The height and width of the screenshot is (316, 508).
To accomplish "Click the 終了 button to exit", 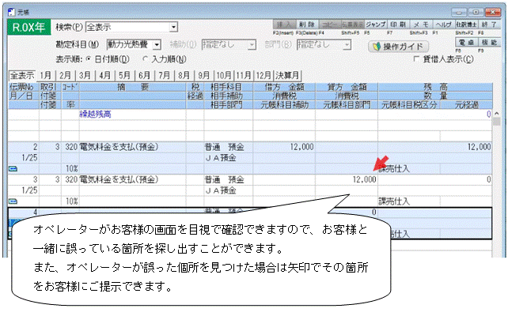I will pyautogui.click(x=489, y=24).
